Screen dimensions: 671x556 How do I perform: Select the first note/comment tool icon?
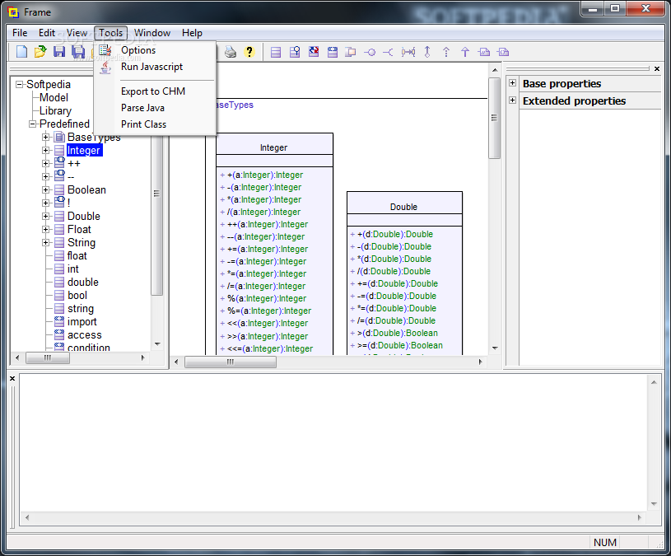pyautogui.click(x=484, y=52)
